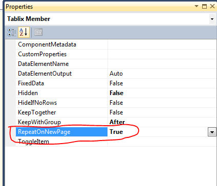Expand the RepeatOnNewPage value dropdown arrow

212,132
